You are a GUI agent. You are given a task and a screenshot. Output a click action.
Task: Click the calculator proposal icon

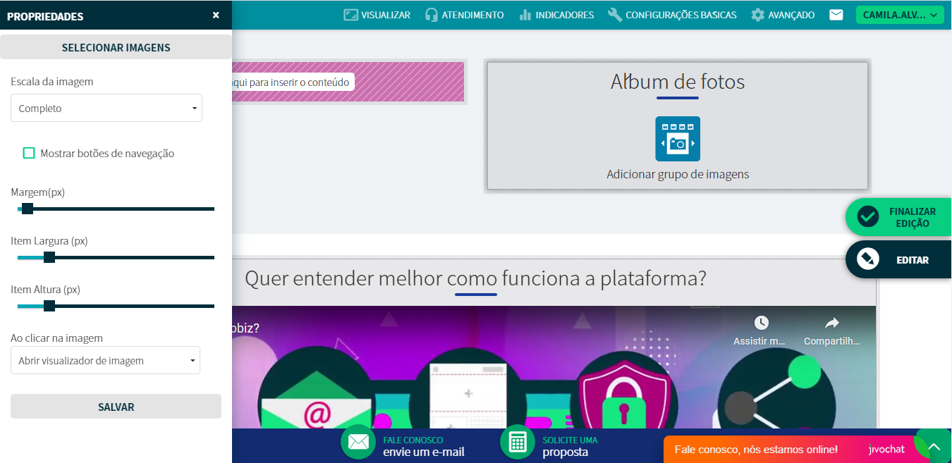[518, 442]
